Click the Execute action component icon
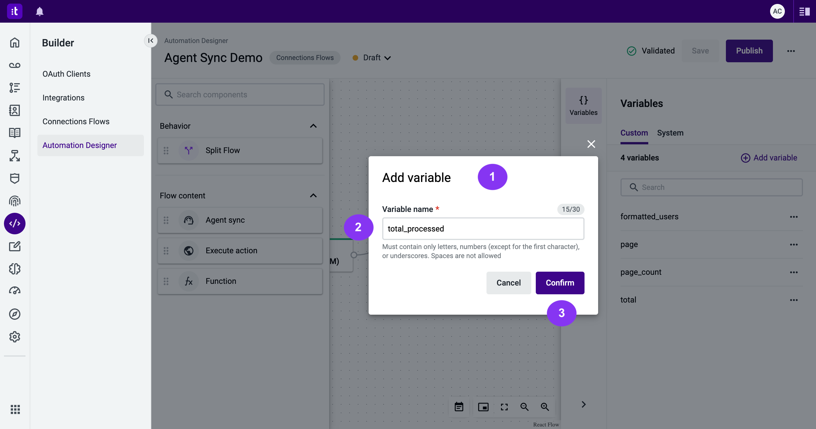816x429 pixels. coord(188,250)
